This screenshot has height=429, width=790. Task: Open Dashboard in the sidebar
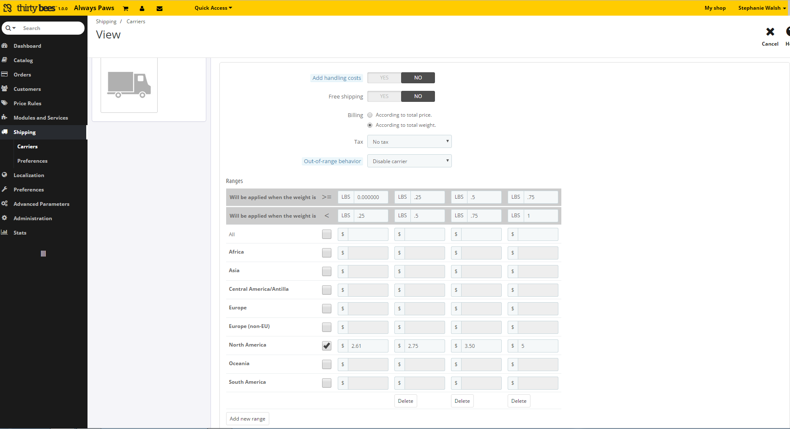pos(27,46)
